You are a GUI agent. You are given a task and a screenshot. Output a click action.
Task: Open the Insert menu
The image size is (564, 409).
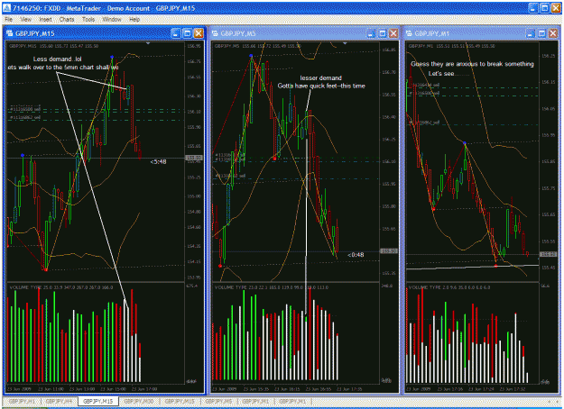45,20
